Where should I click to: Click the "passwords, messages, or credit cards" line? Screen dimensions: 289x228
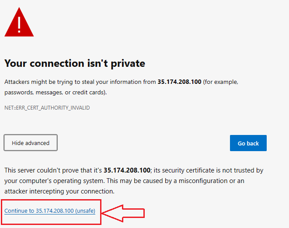tap(56, 93)
